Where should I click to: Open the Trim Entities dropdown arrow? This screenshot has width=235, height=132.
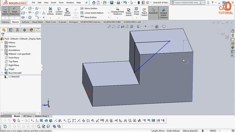[51, 18]
